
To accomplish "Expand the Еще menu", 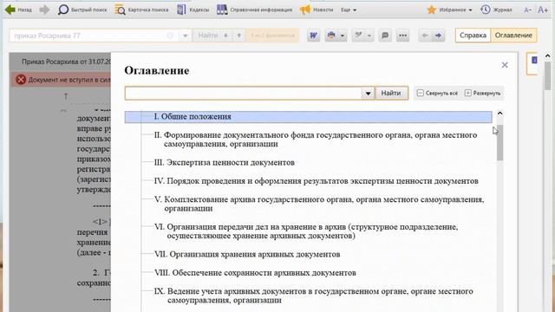I will 349,10.
